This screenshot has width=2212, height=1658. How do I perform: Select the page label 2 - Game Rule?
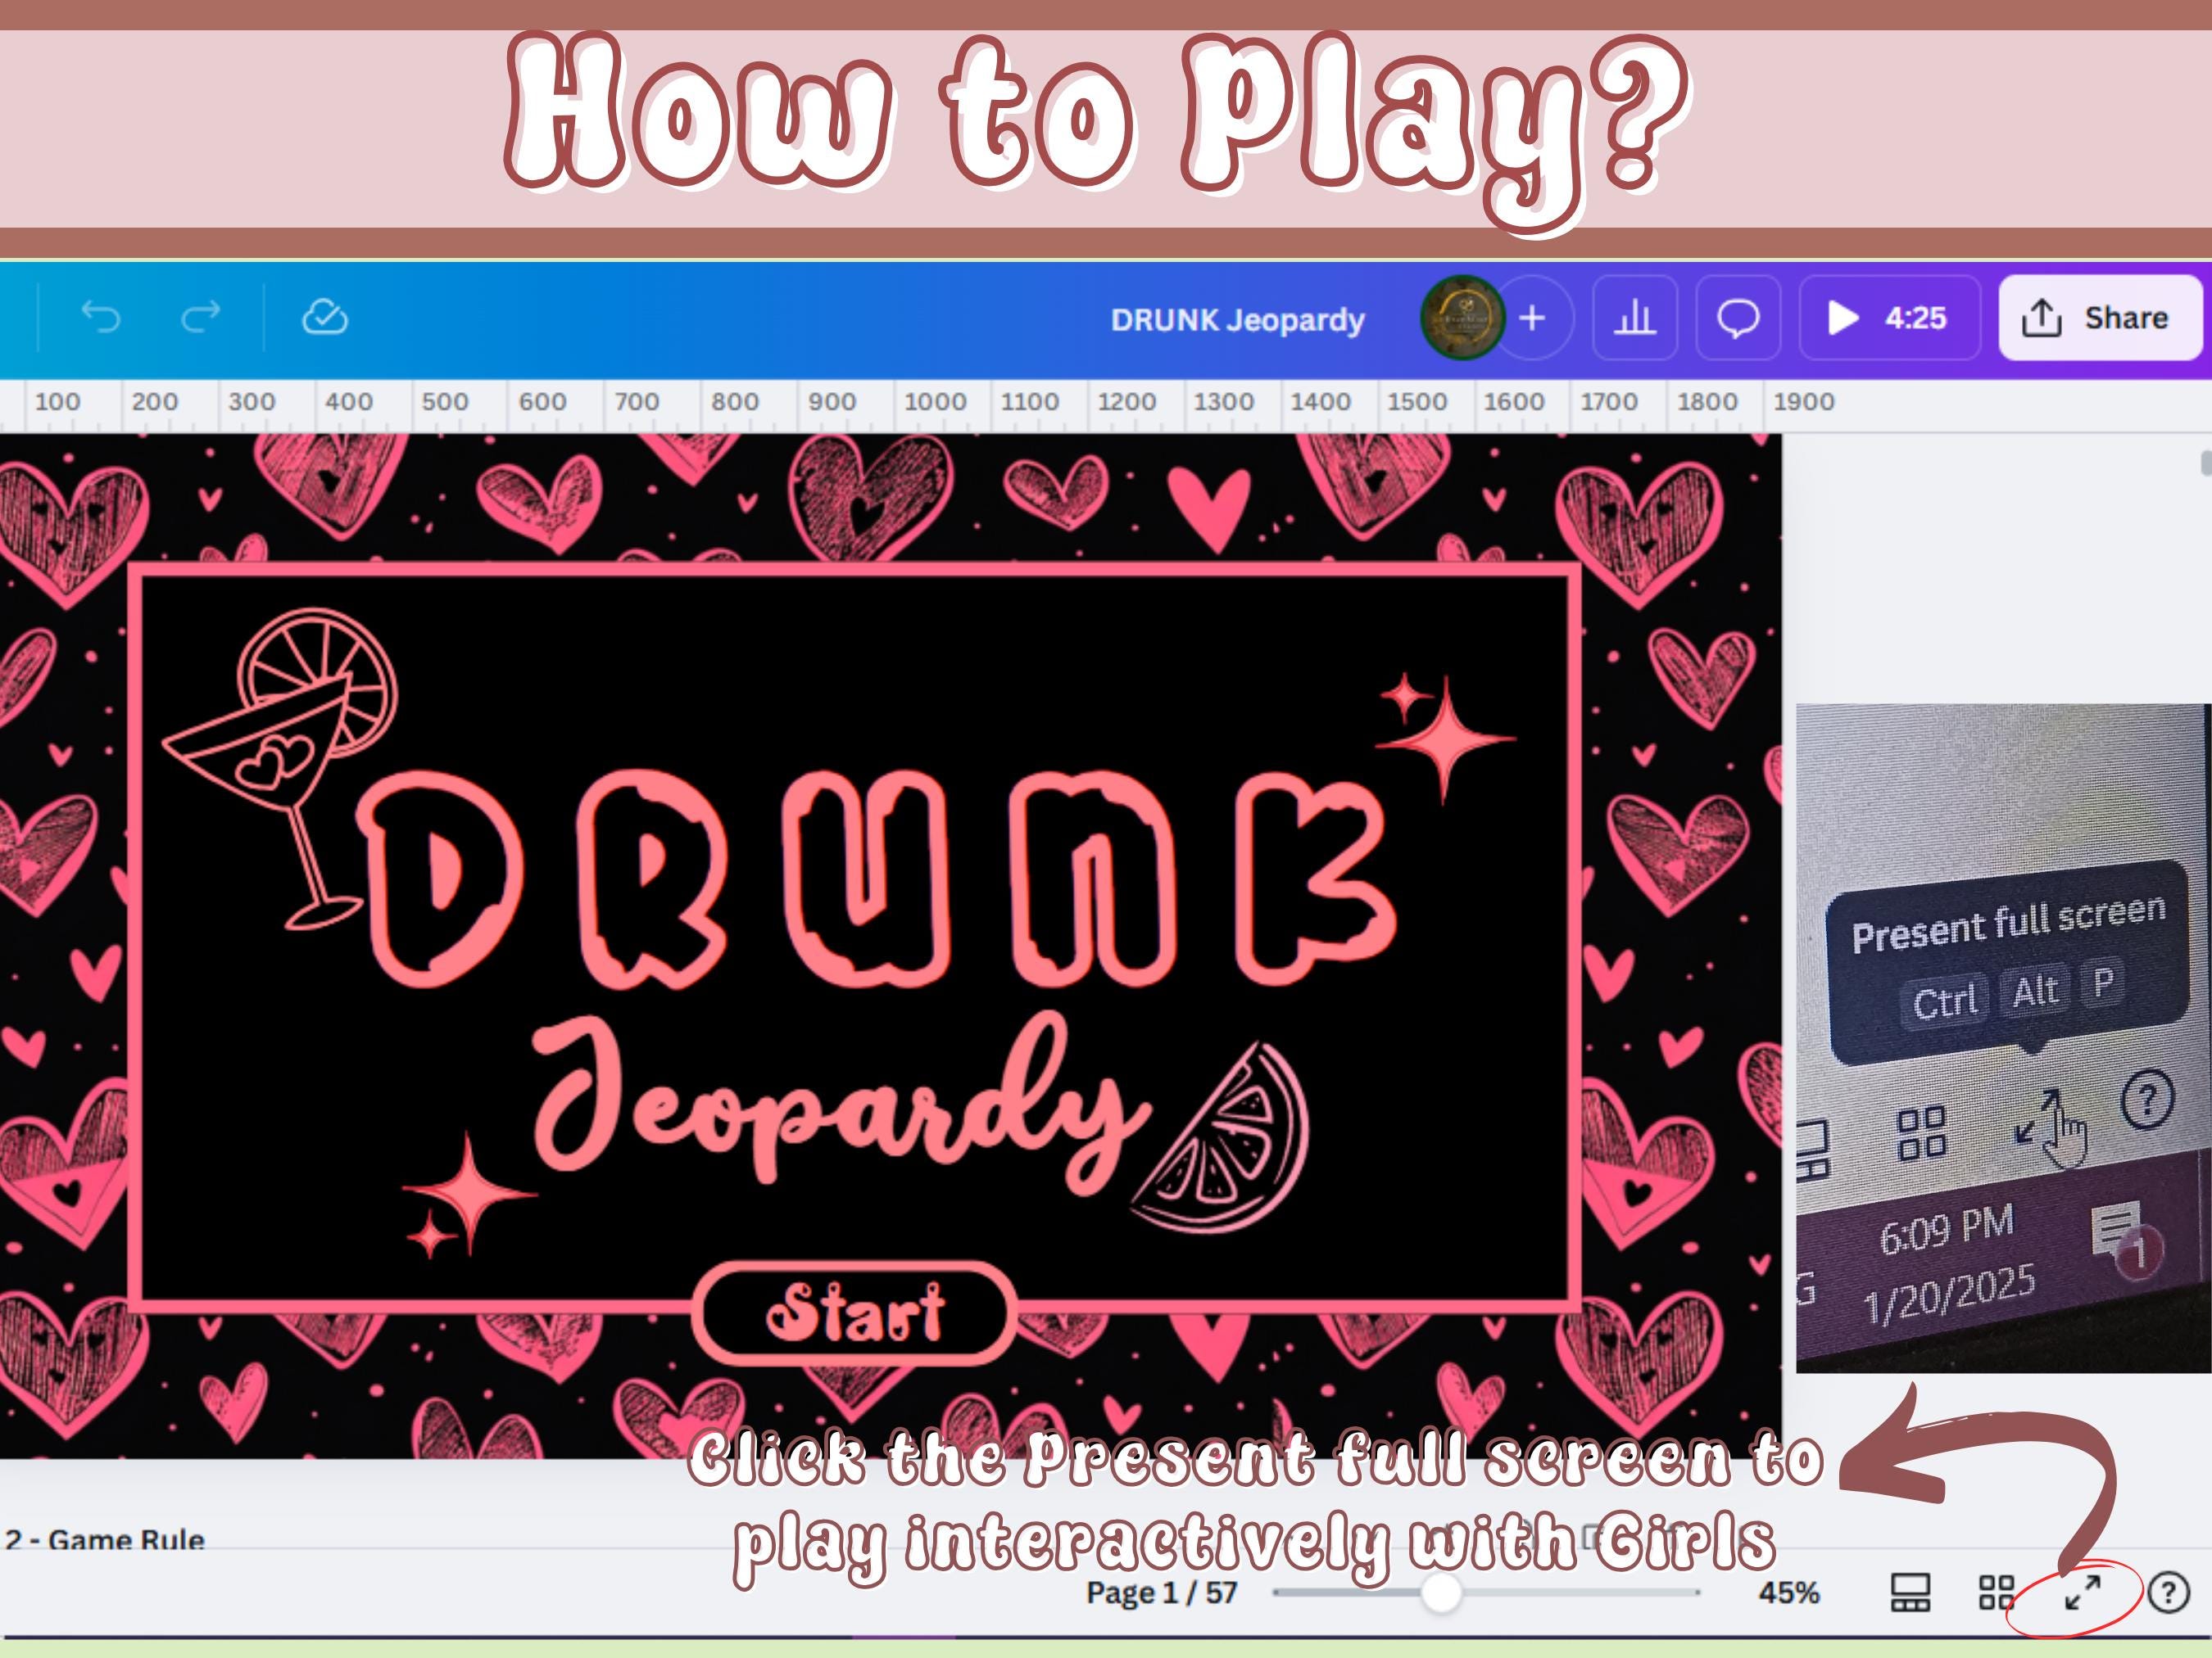tap(104, 1541)
